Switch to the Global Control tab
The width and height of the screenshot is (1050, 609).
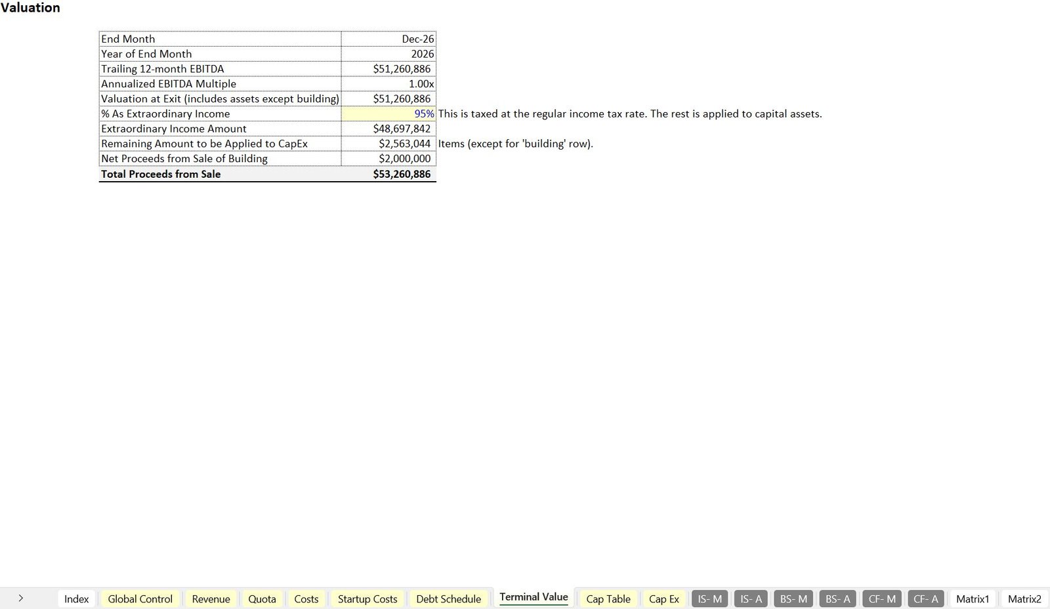[140, 598]
